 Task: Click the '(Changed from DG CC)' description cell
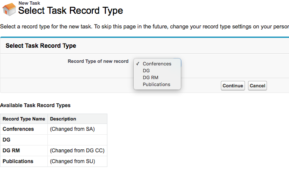77,151
